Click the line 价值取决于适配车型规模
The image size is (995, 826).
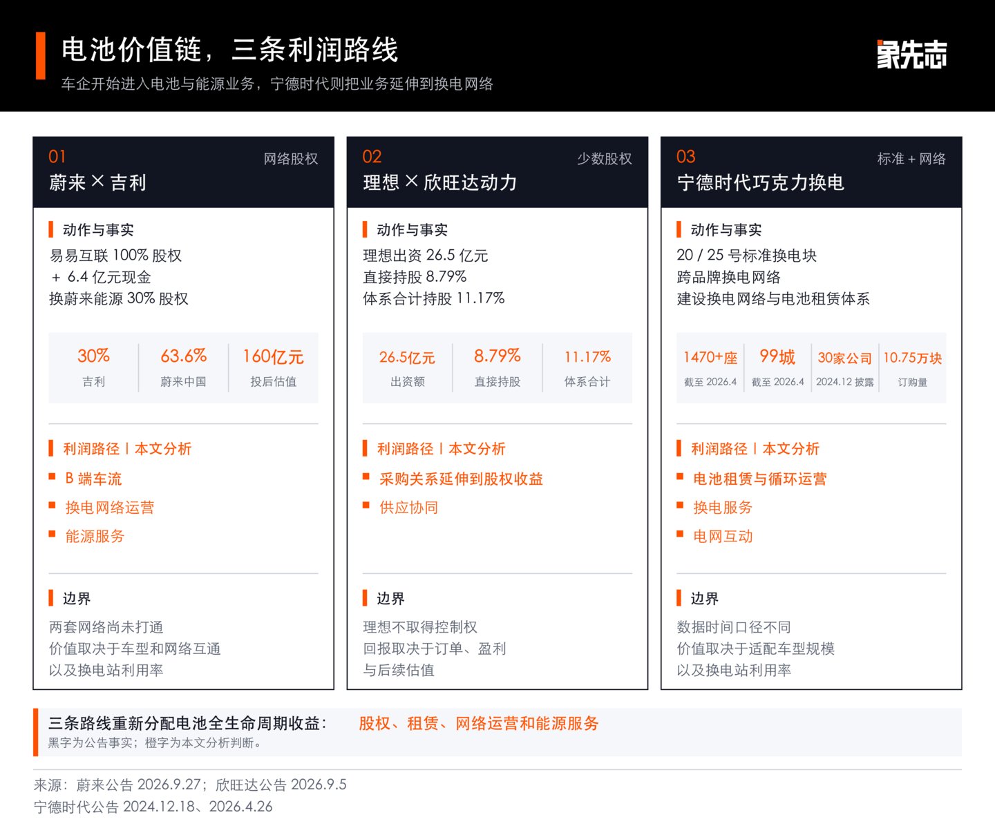(x=756, y=649)
